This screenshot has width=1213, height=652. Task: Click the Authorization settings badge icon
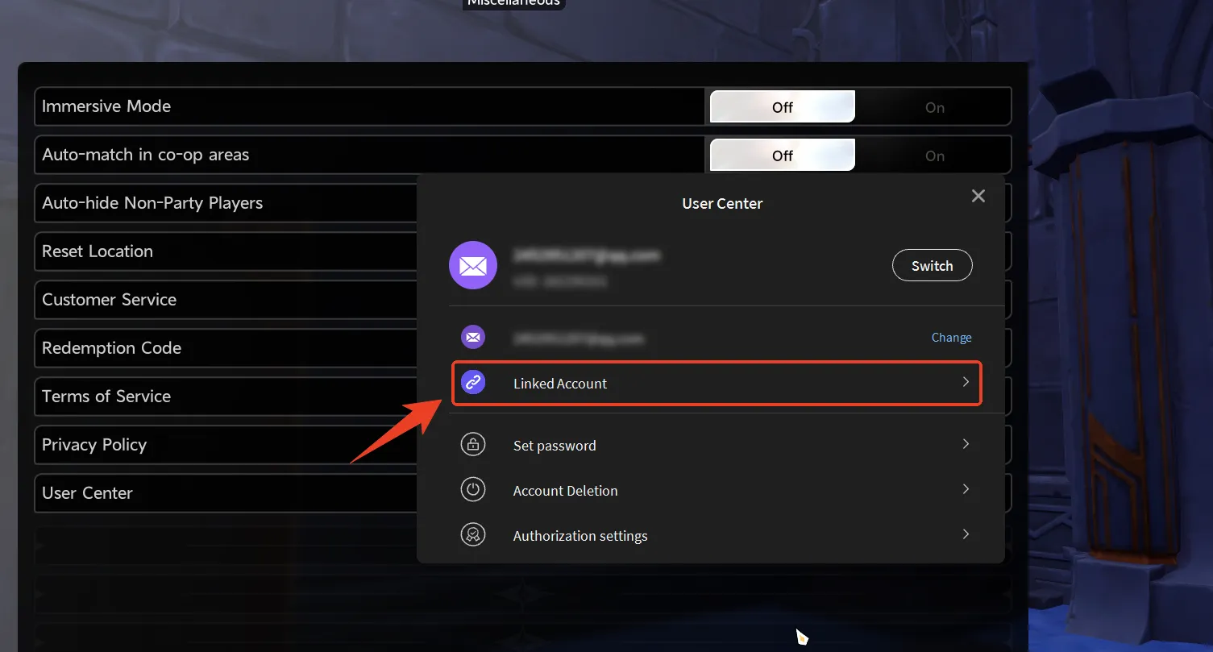(x=473, y=535)
